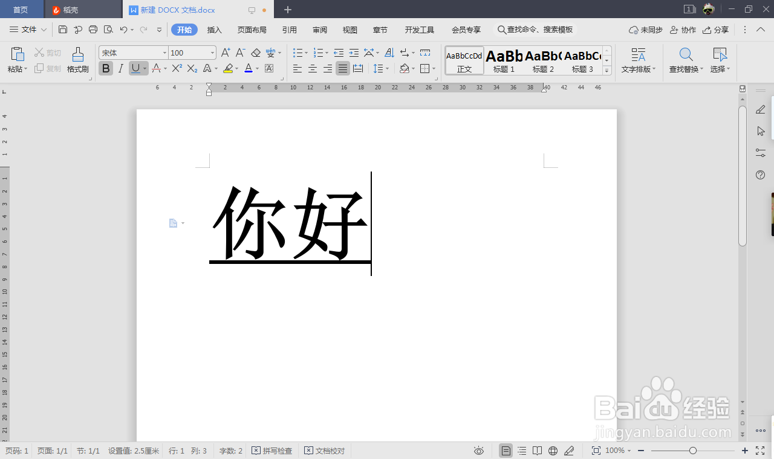Expand the underline style dropdown arrow
This screenshot has width=774, height=459.
pyautogui.click(x=145, y=69)
